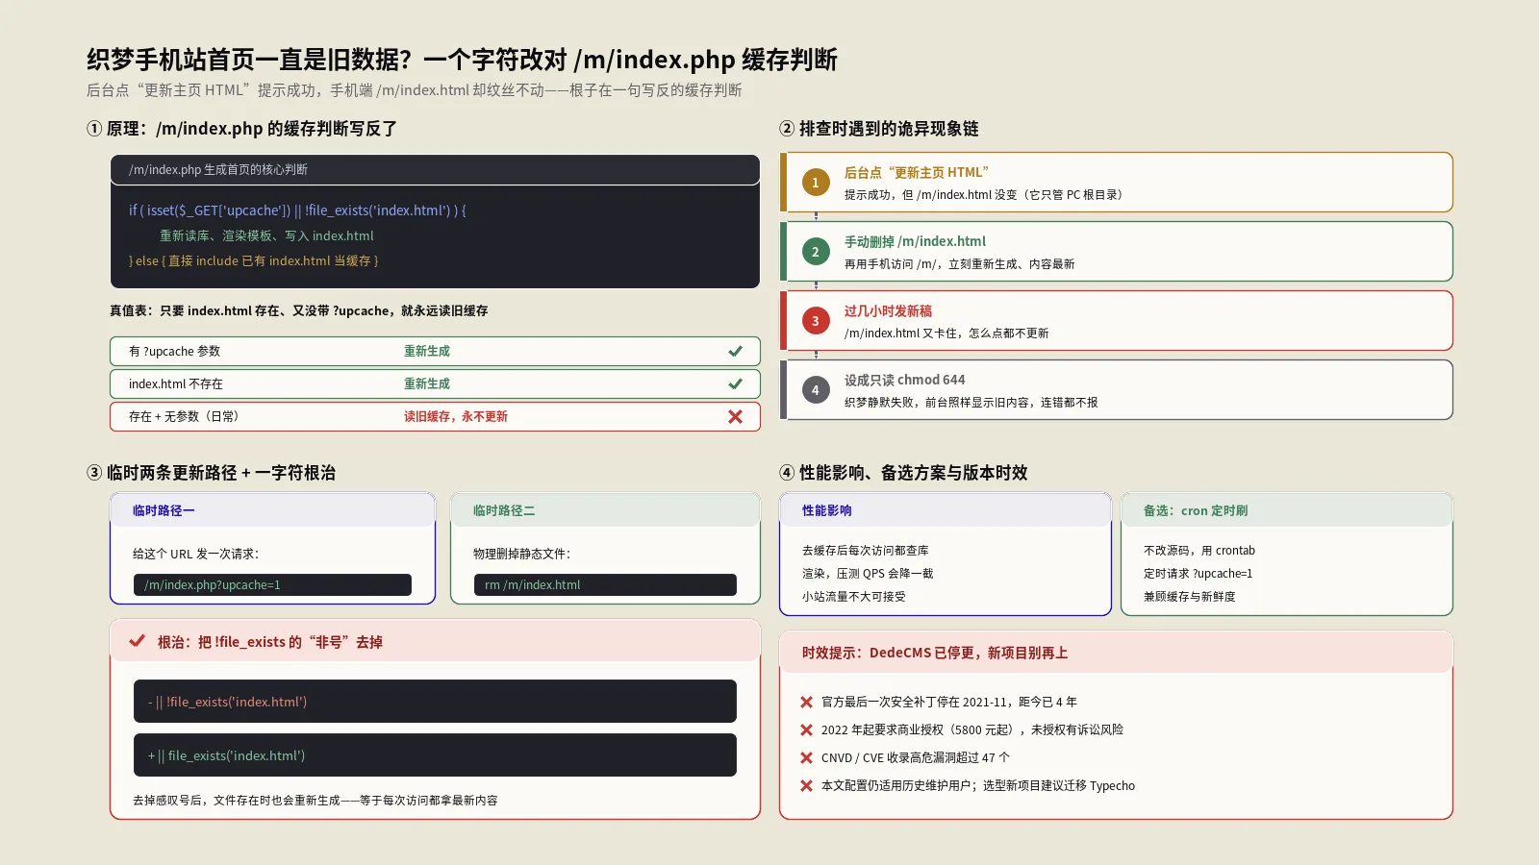Click the 时效提示：DedeCMS 已停更 header
Viewport: 1539px width, 865px height.
[x=1116, y=653]
